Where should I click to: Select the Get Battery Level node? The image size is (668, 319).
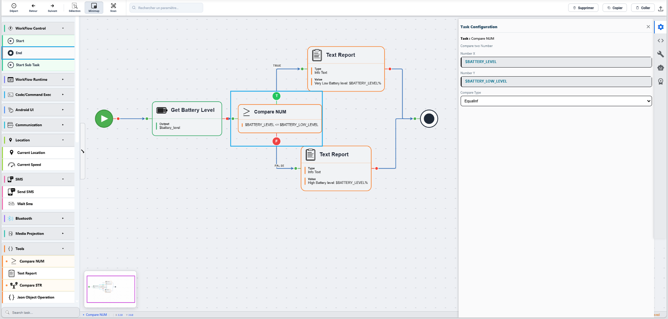tap(187, 118)
